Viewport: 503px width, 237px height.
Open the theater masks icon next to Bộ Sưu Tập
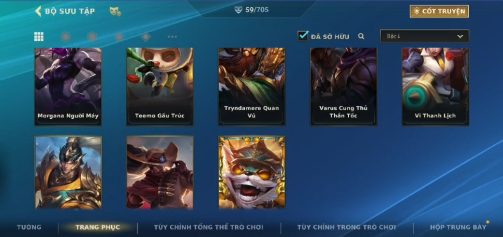(115, 12)
